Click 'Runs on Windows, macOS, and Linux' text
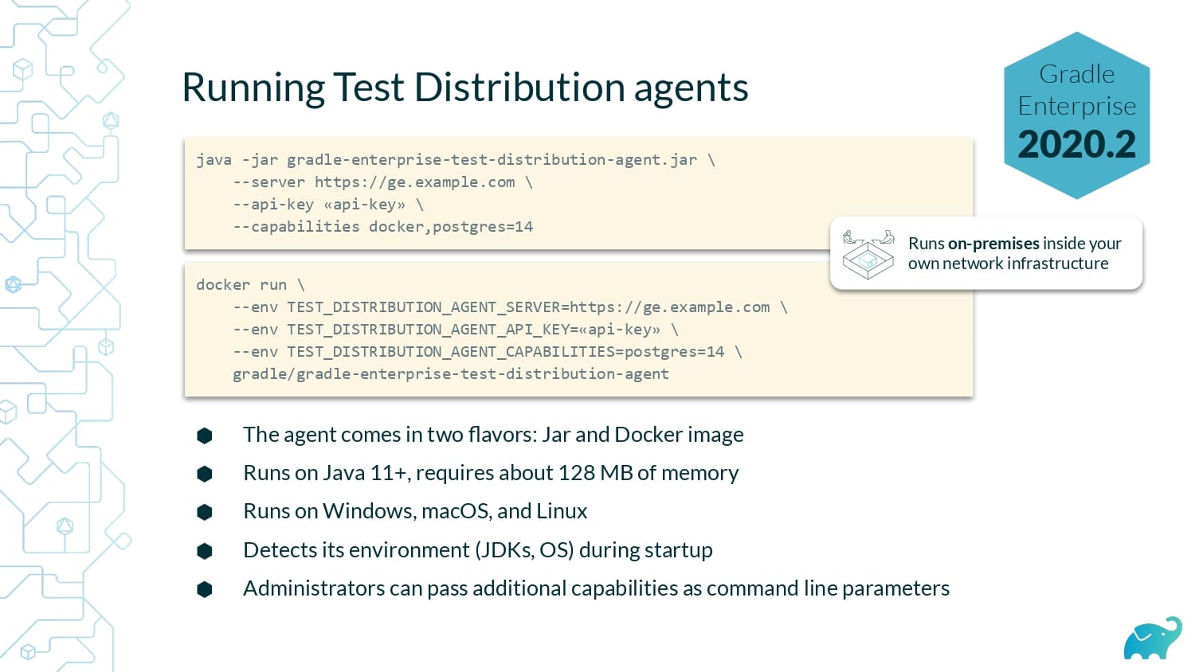 [x=415, y=511]
